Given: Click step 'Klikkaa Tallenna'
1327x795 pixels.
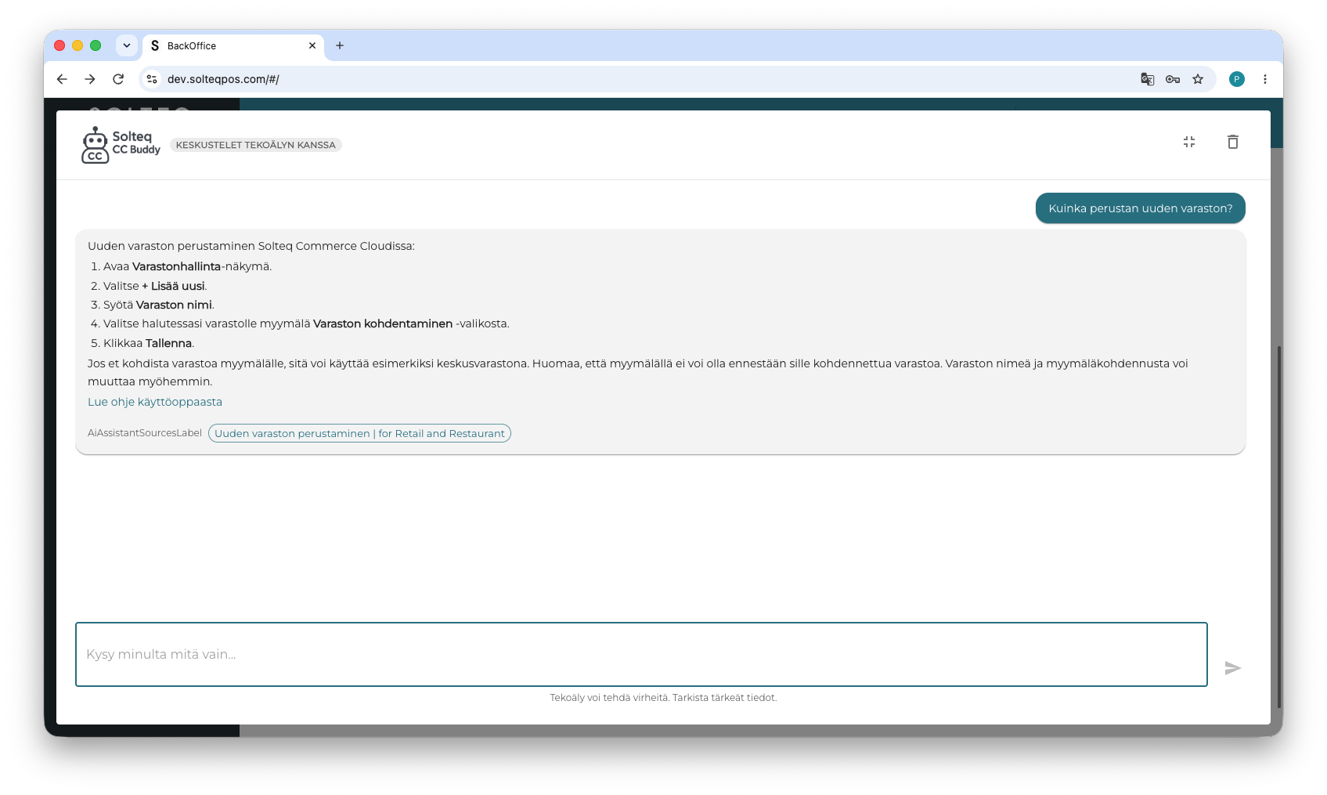Looking at the screenshot, I should pyautogui.click(x=149, y=343).
